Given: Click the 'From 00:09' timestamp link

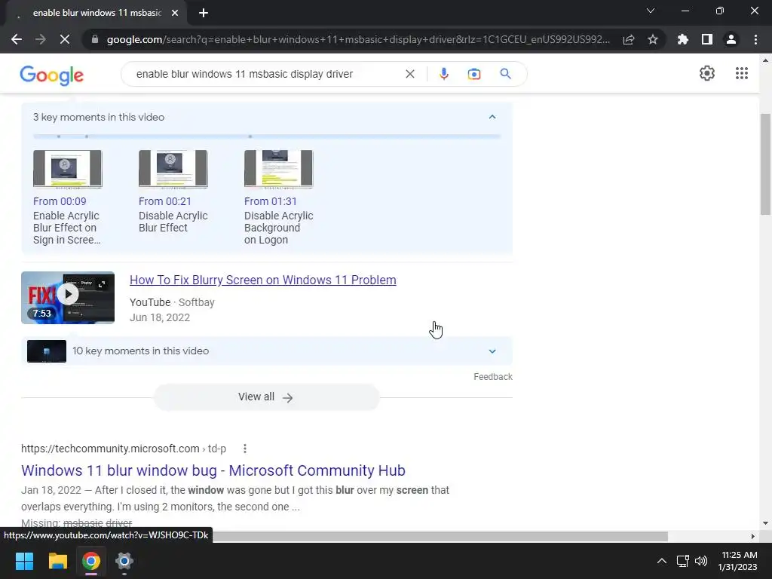Looking at the screenshot, I should pyautogui.click(x=60, y=201).
